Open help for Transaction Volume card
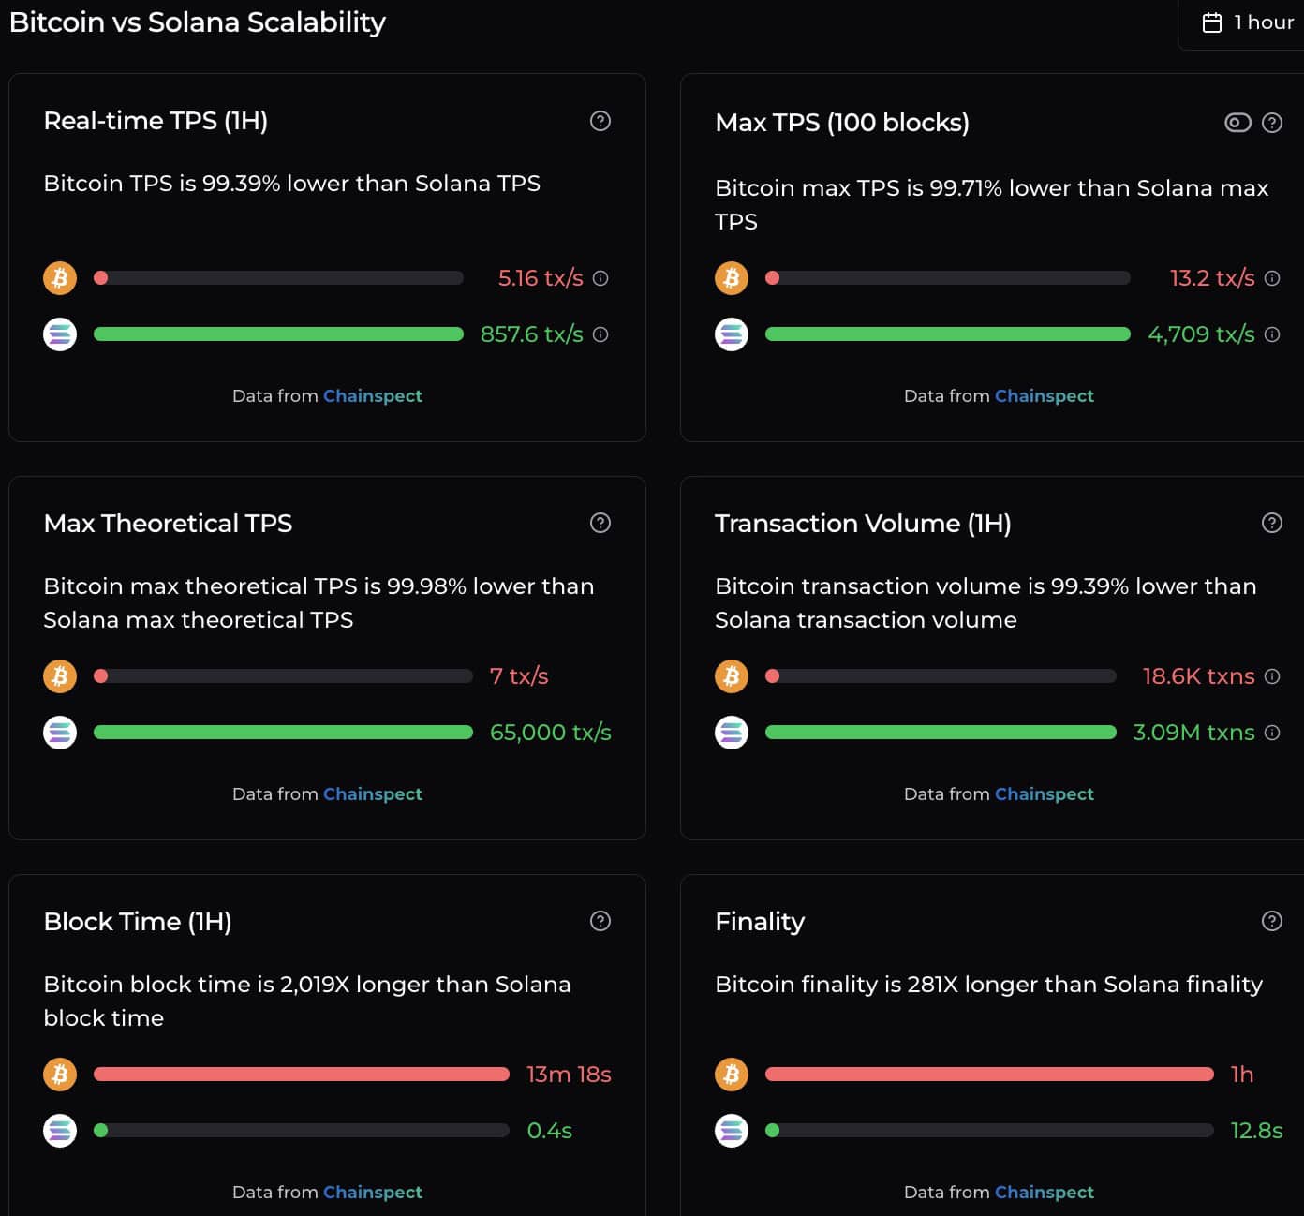 pyautogui.click(x=1271, y=523)
